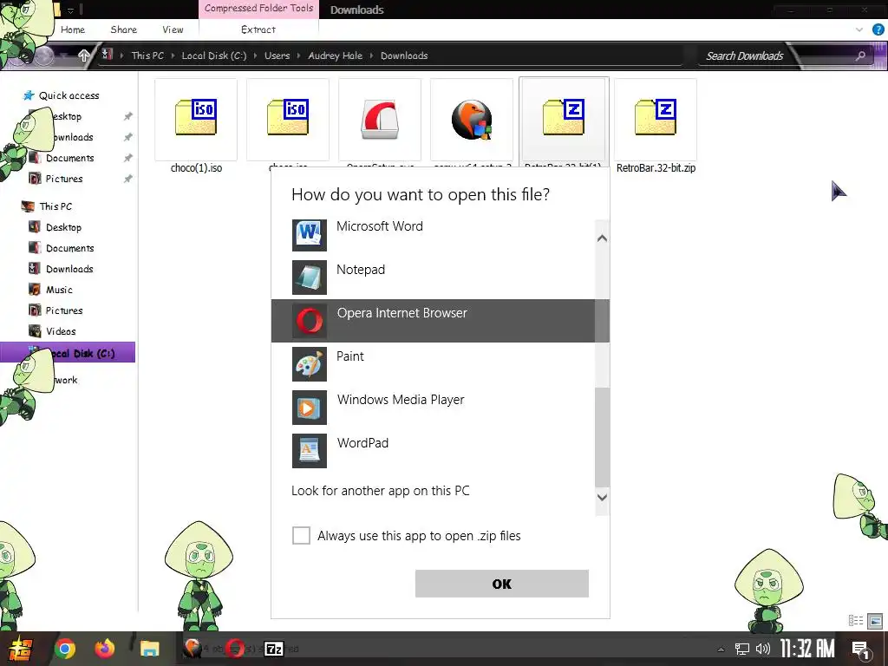Open the View ribbon tab
This screenshot has width=888, height=666.
173,29
